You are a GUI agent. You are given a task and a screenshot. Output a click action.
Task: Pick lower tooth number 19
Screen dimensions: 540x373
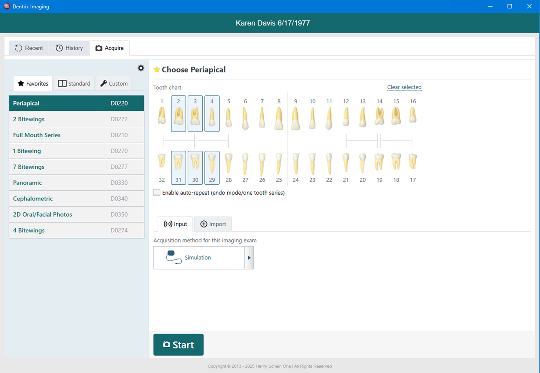pyautogui.click(x=379, y=162)
